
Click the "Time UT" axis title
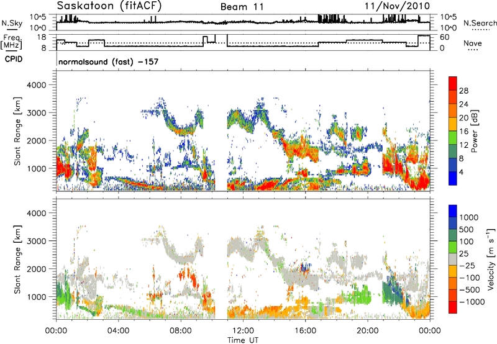(243, 340)
